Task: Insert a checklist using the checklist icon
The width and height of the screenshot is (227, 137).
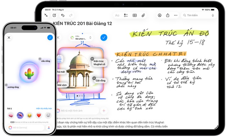Action: [126, 15]
